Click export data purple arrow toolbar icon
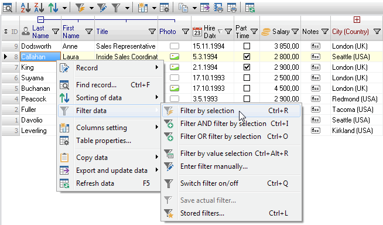383x225 pixels. point(205,8)
